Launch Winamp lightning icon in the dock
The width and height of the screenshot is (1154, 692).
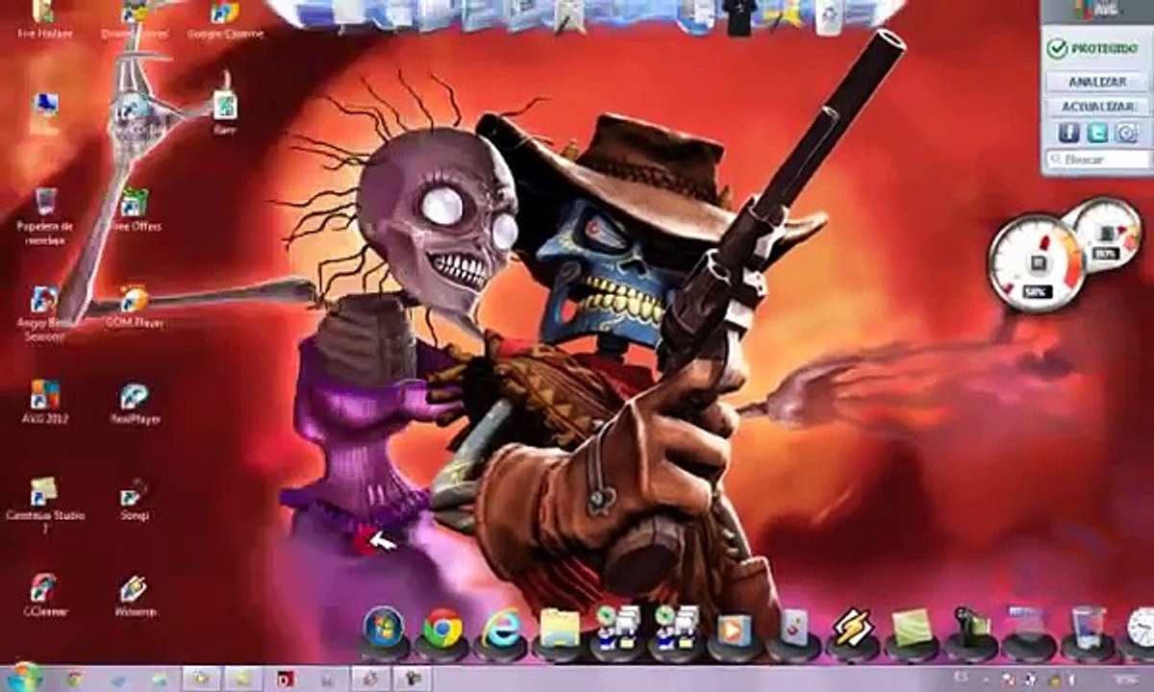[852, 629]
